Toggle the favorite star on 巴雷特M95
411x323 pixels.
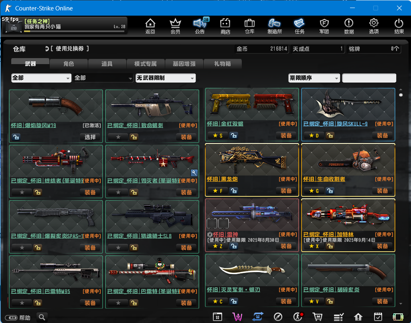[x=22, y=303]
